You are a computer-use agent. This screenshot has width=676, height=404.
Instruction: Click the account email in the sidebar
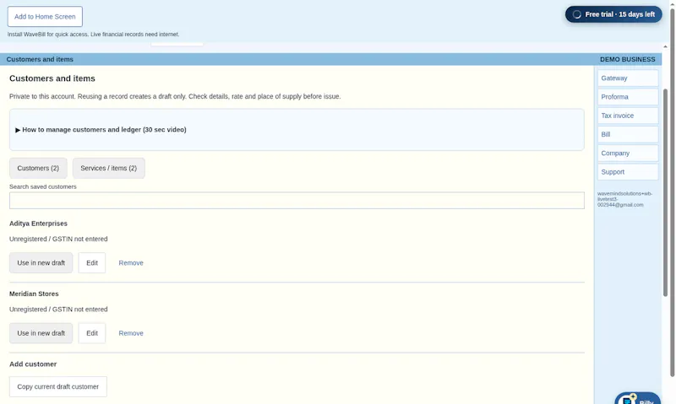pyautogui.click(x=624, y=199)
